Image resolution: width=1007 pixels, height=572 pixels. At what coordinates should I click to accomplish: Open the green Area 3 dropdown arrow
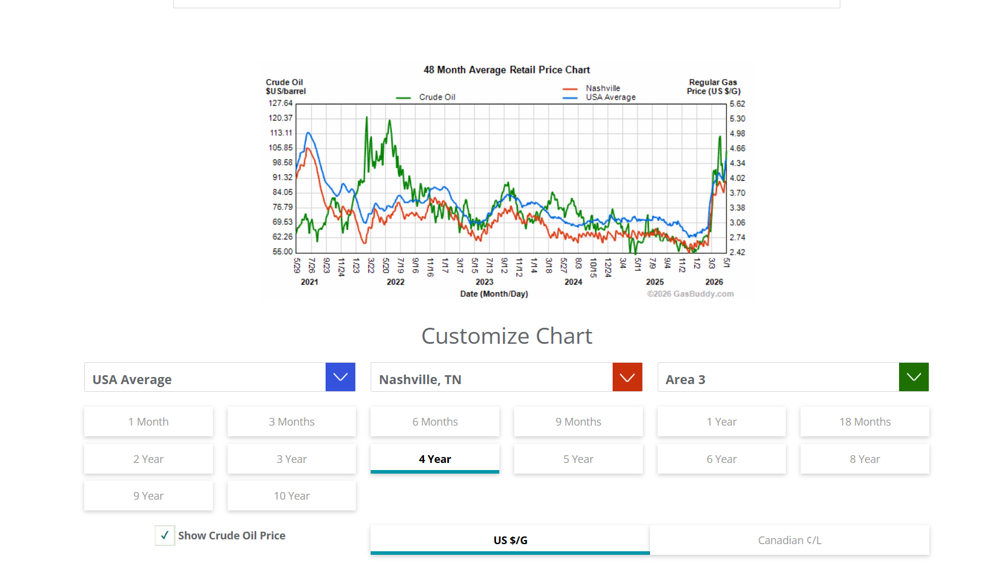pos(914,377)
